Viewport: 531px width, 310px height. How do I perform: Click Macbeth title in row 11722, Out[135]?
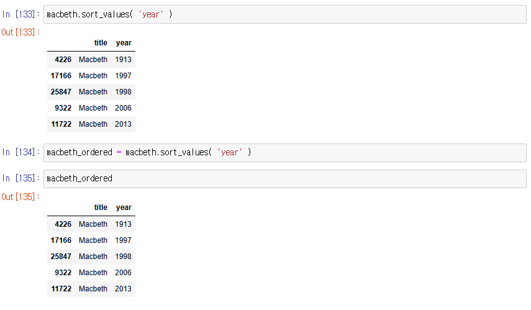coord(93,289)
